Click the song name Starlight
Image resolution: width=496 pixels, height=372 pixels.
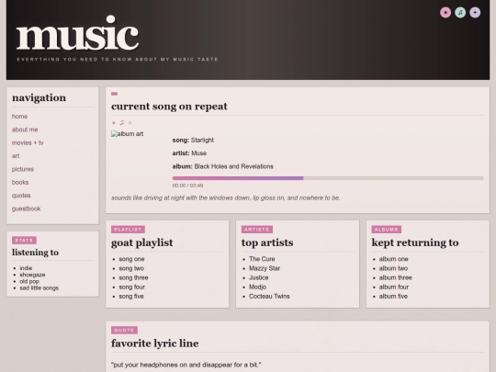click(202, 141)
